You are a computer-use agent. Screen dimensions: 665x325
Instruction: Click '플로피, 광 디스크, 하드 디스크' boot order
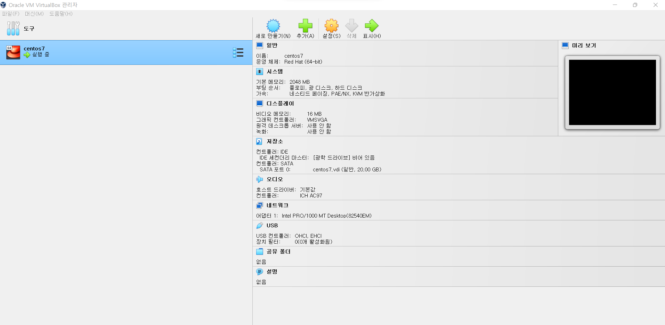[x=326, y=88]
